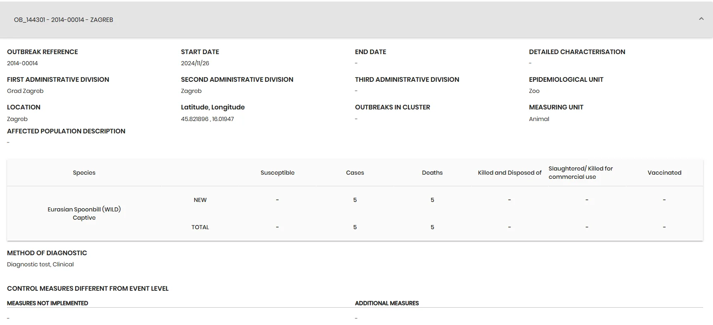Collapse the OB_144301 Zagreb outbreak panel

[x=701, y=19]
